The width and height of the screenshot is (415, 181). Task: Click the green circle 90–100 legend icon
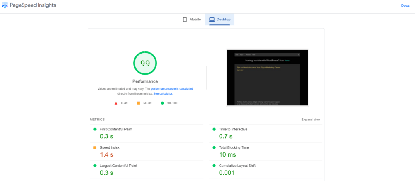[x=161, y=103]
